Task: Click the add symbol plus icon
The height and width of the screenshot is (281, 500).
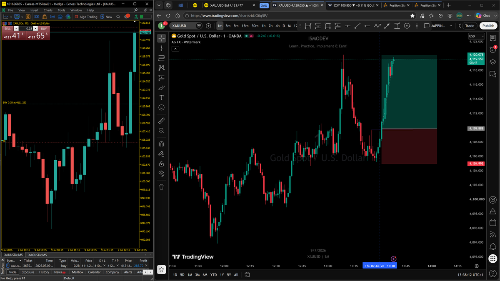Action: point(208,26)
